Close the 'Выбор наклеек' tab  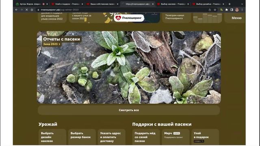(188, 4)
